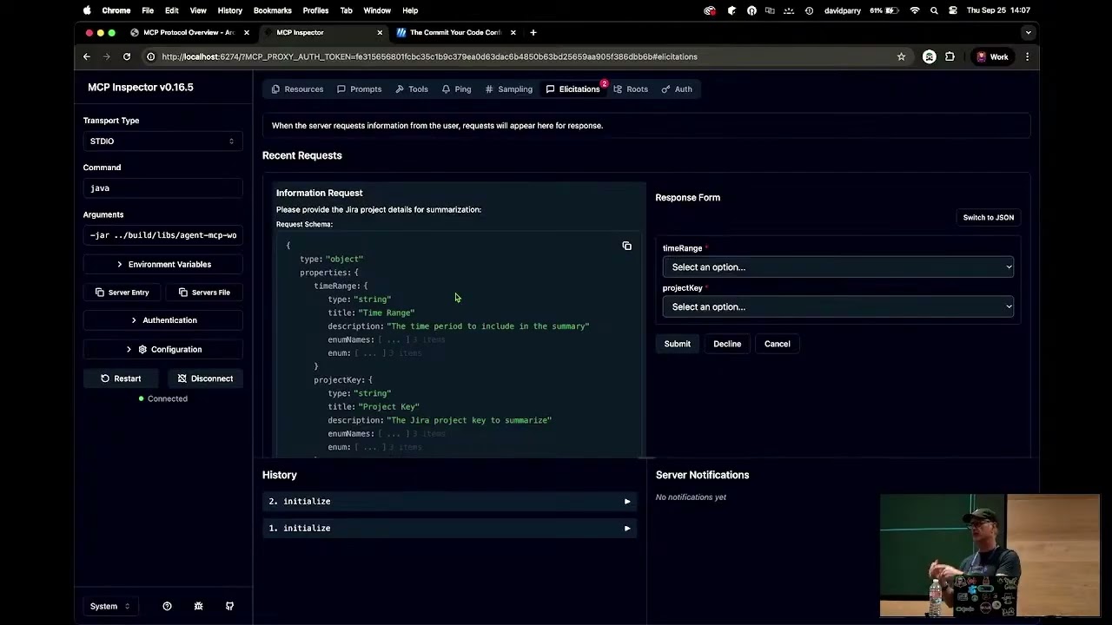Switch to the Sampling tab

[x=509, y=89]
